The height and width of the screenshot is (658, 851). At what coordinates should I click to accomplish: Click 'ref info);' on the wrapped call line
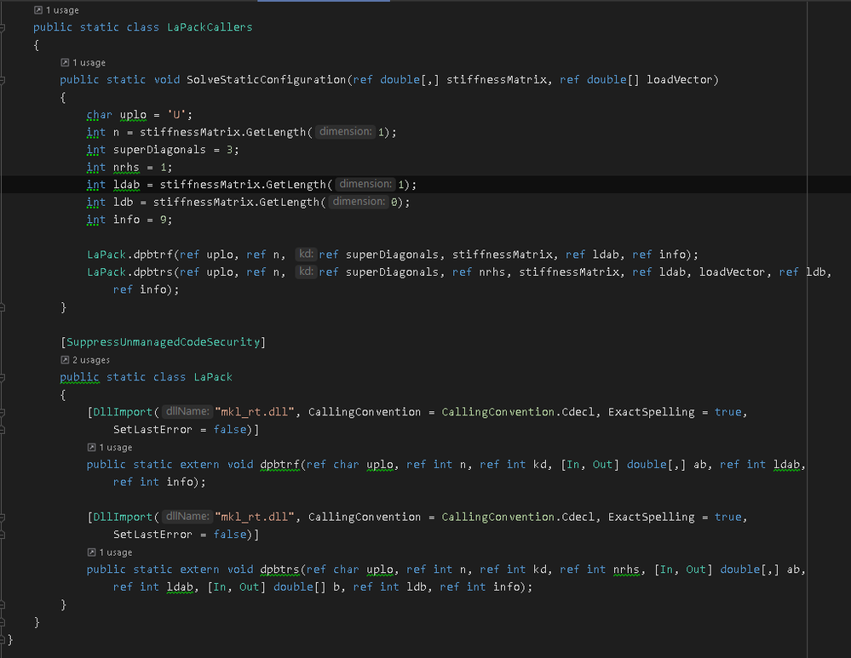146,289
